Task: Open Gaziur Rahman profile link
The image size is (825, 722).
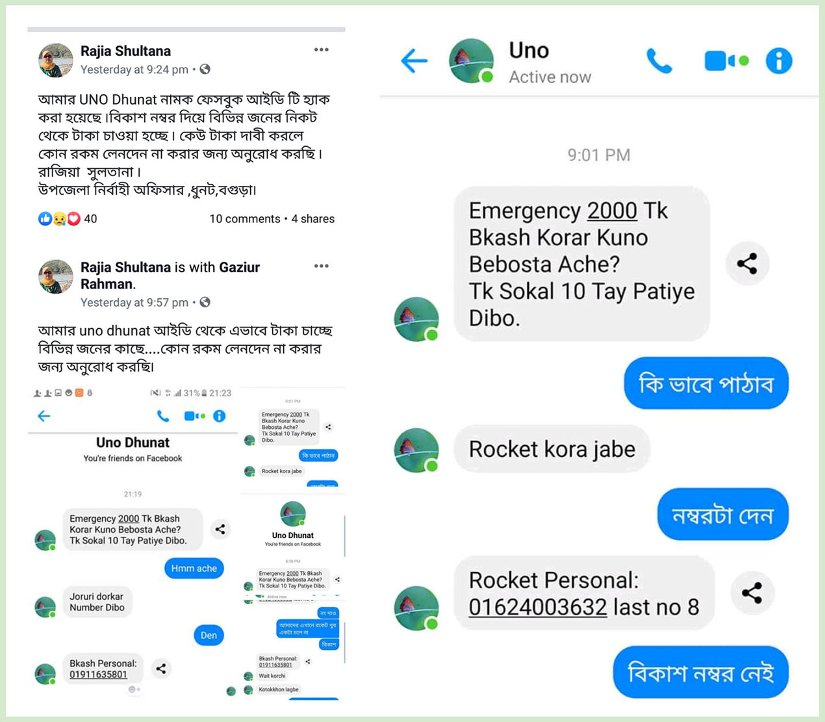Action: point(170,276)
